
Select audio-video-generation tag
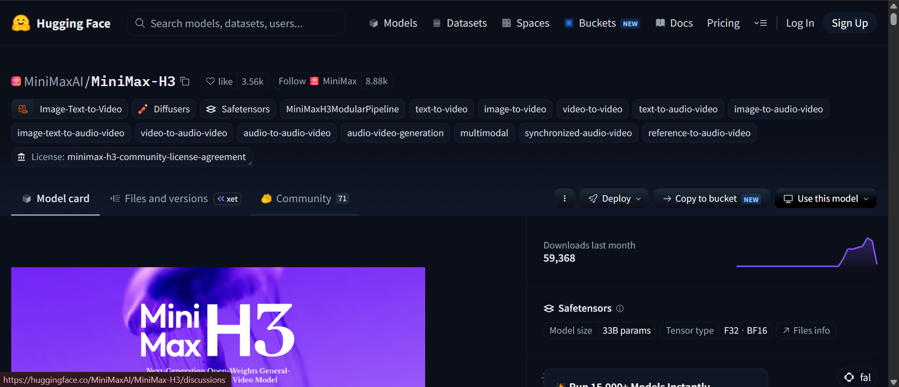pos(395,133)
